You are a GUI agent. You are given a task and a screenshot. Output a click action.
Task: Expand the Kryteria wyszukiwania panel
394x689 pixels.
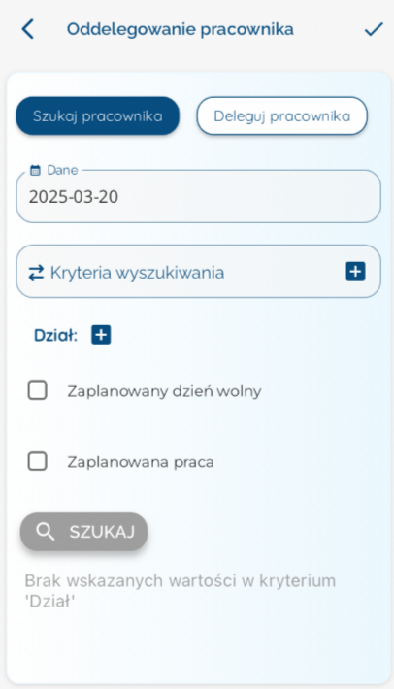coord(199,272)
